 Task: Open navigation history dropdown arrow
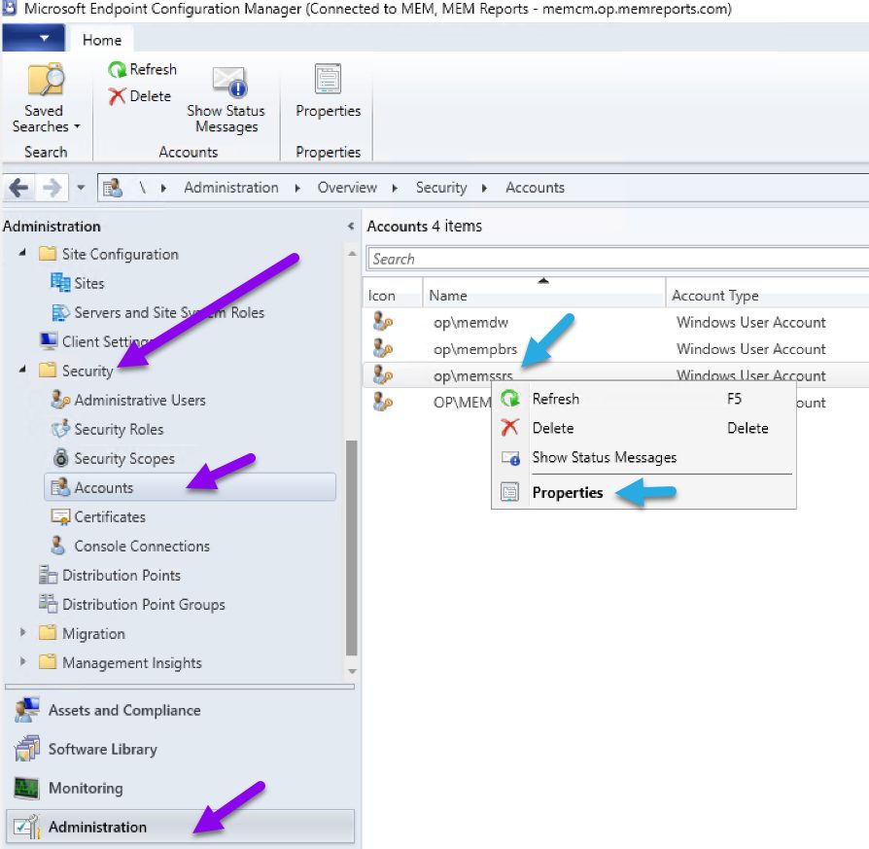[x=81, y=188]
